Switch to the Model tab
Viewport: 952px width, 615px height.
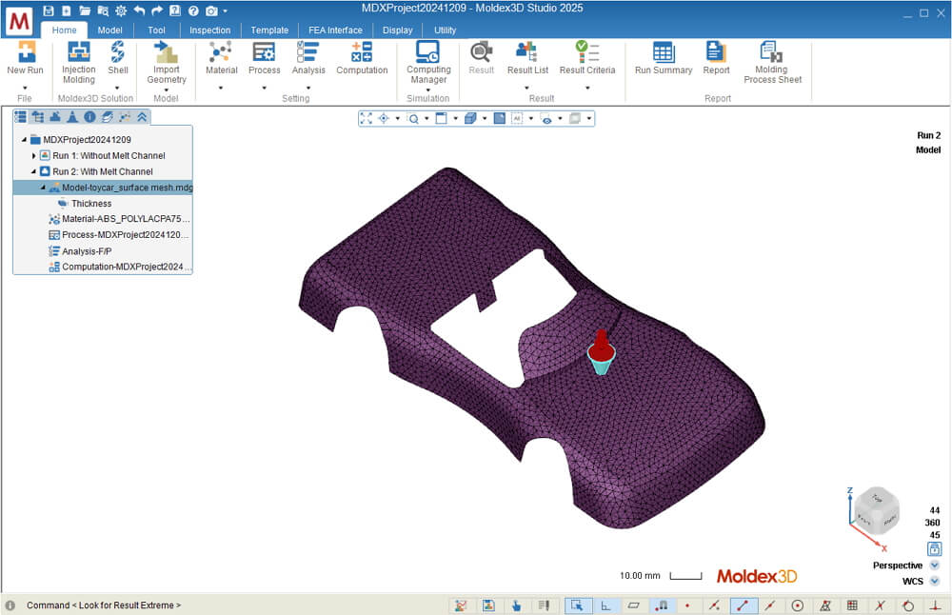[x=109, y=30]
